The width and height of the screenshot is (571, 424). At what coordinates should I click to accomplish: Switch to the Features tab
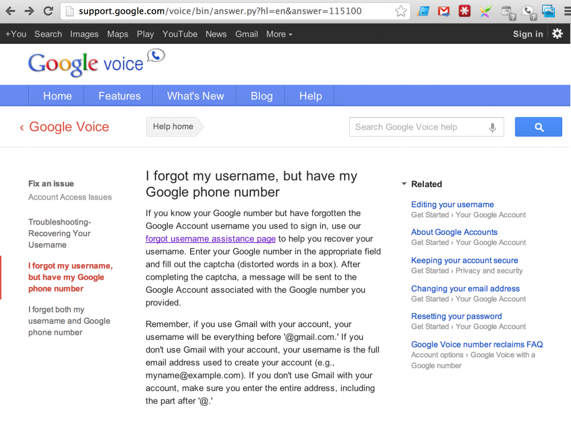119,96
